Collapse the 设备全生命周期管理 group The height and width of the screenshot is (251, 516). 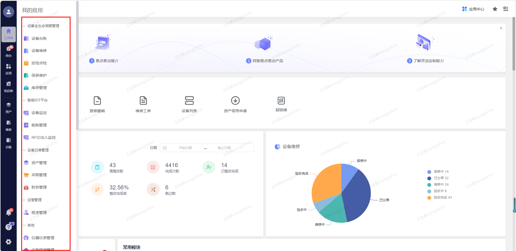[x=24, y=26]
